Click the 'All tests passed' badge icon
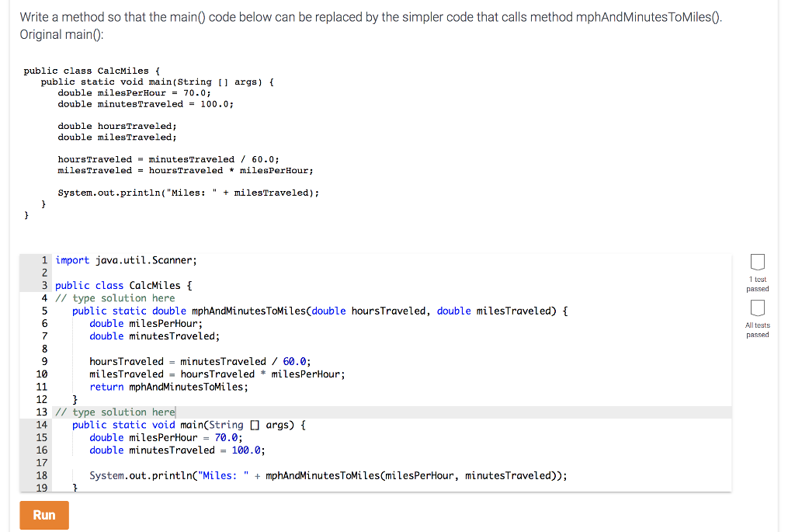The height and width of the screenshot is (532, 795). (x=758, y=308)
